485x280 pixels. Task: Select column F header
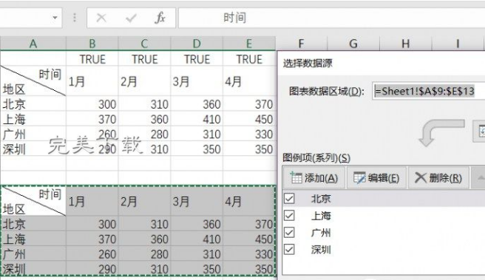301,44
